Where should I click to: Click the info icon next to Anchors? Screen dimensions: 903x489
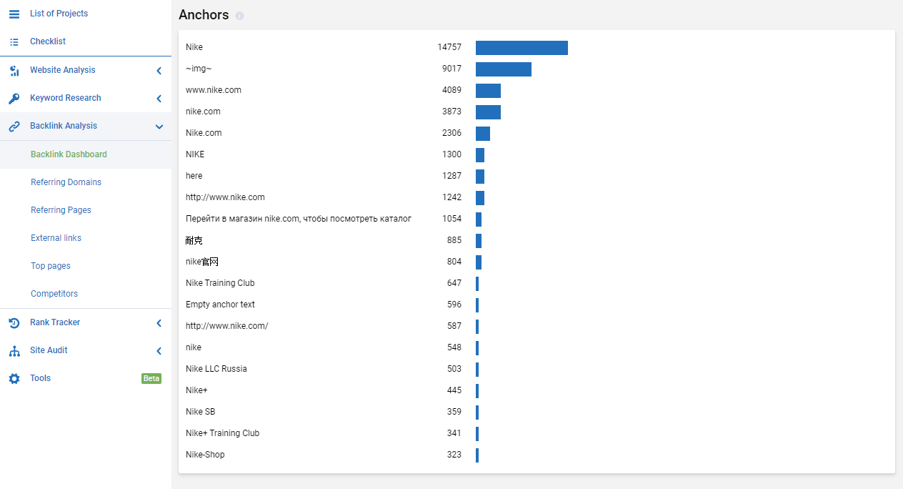(x=239, y=16)
